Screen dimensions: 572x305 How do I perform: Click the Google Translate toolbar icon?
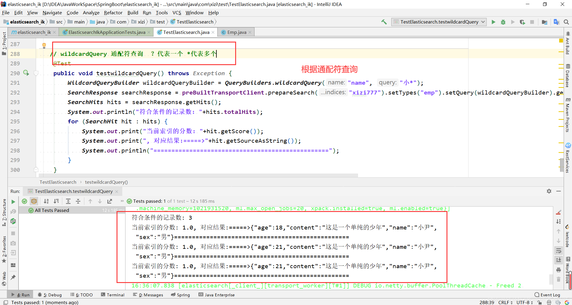coord(556,22)
